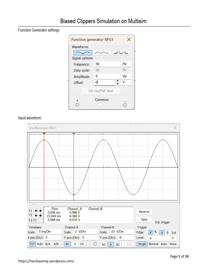Select Normal trigger mode
Image resolution: width=207 pixels, height=276 pixels.
point(153,244)
